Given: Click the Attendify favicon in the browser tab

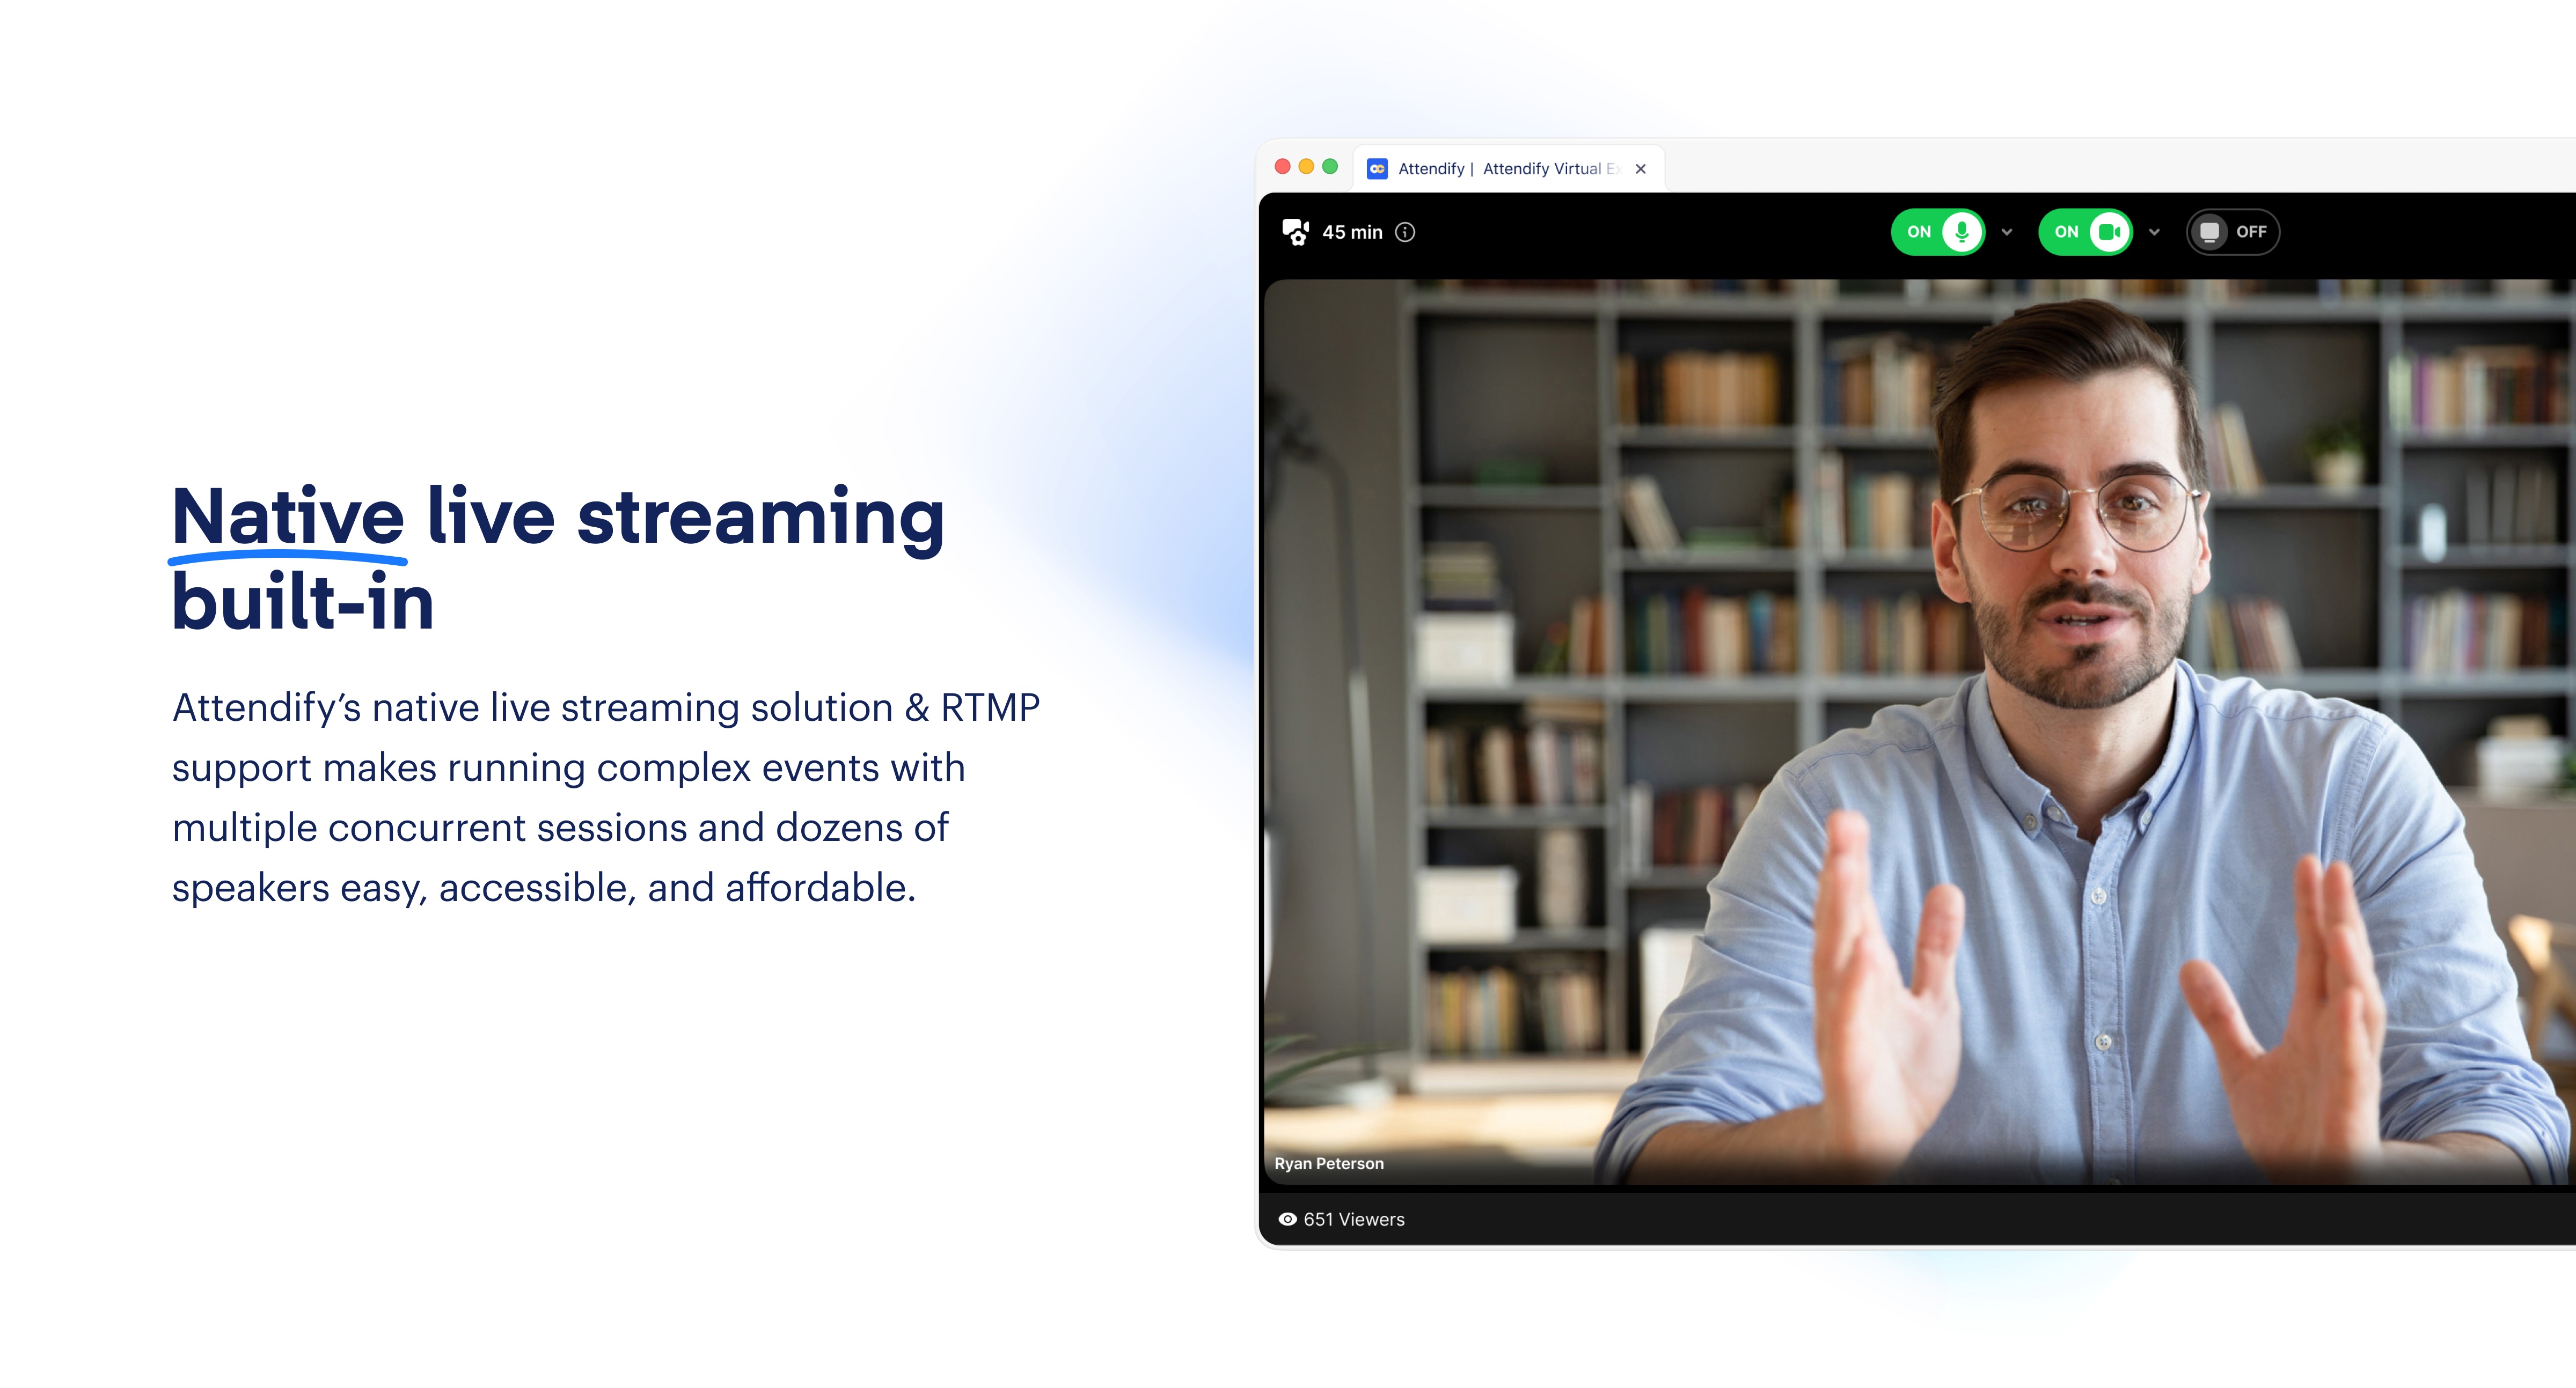Looking at the screenshot, I should (1378, 168).
